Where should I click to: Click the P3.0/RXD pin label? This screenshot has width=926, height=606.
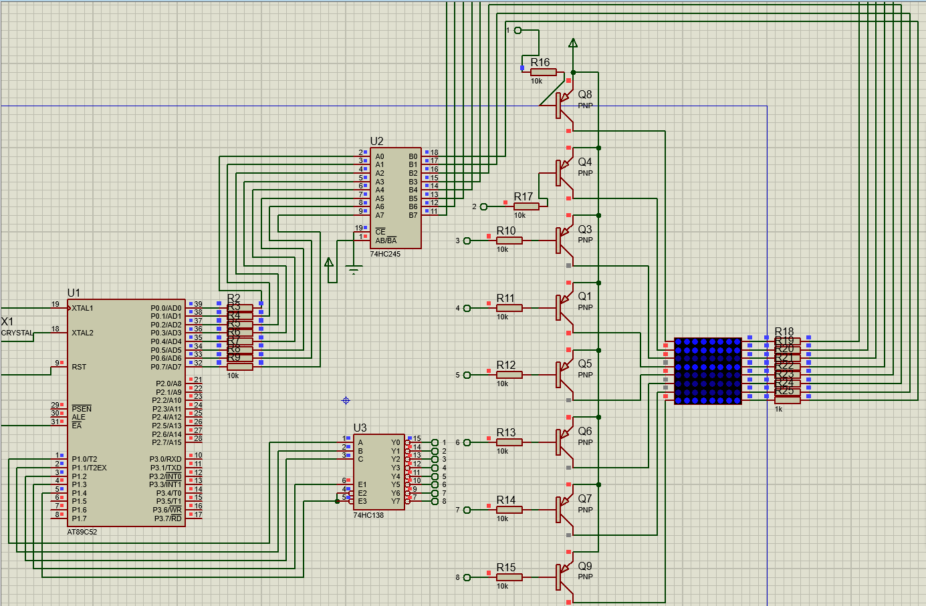(165, 459)
